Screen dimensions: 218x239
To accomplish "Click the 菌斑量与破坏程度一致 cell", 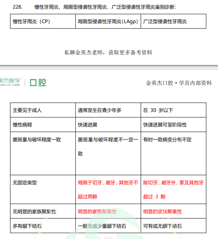I will coord(43,153).
